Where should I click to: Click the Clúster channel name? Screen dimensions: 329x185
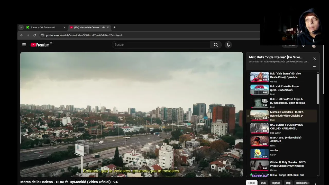[274, 170]
